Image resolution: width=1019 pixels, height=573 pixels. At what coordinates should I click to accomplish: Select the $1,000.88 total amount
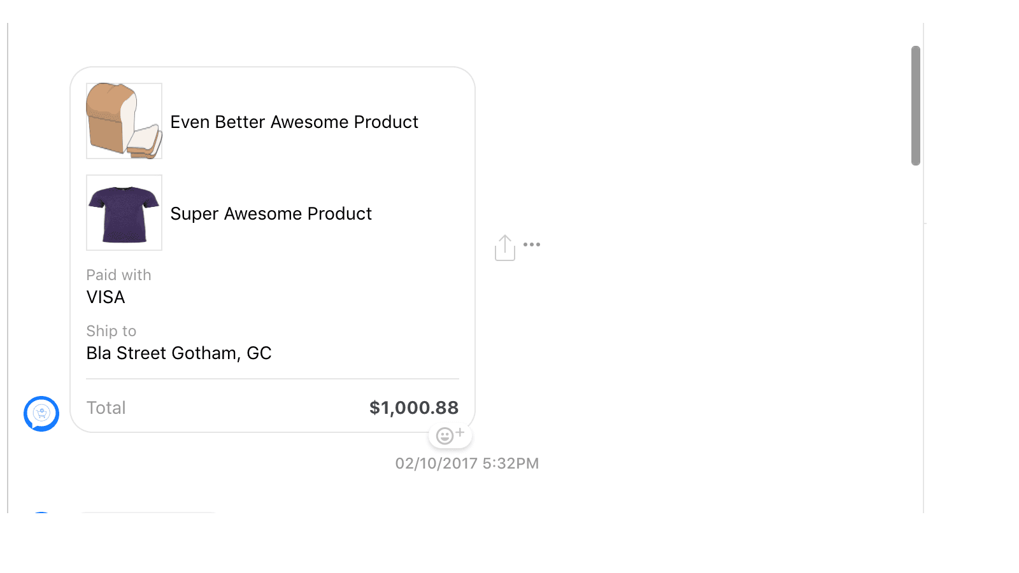coord(414,407)
